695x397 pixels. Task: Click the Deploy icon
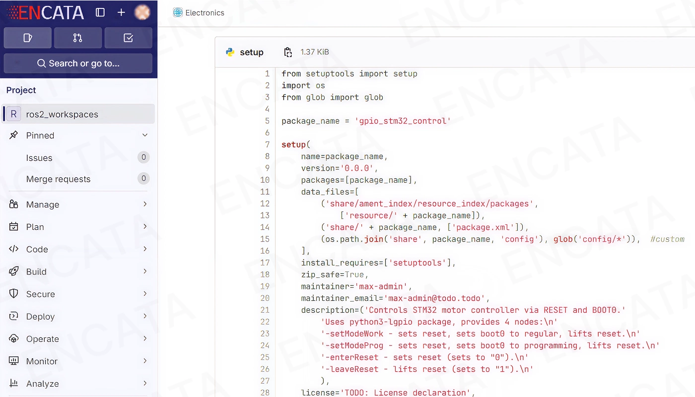14,316
